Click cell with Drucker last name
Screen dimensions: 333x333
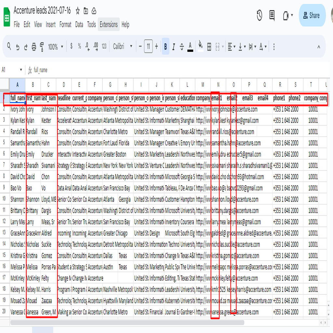[48, 154]
